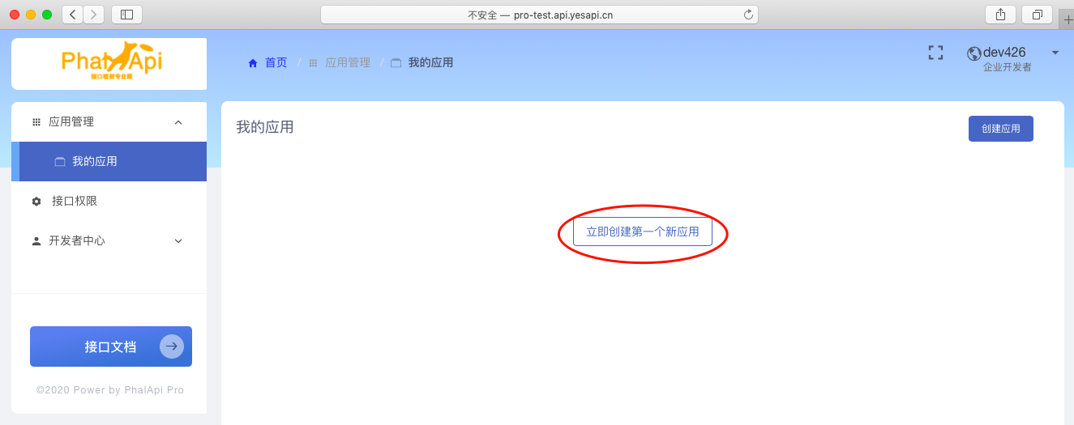Open a new Safari tab
1074x425 pixels.
(1066, 19)
